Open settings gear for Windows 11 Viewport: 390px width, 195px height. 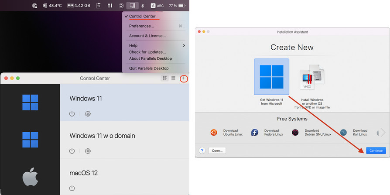[x=88, y=114]
